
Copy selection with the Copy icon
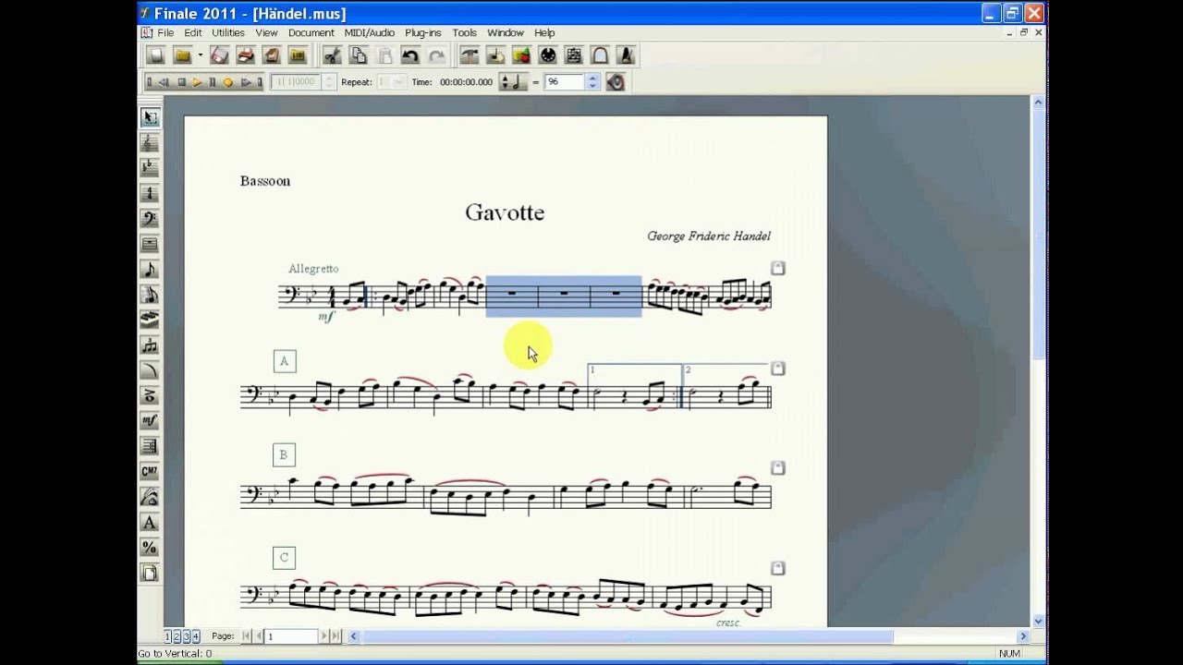358,56
